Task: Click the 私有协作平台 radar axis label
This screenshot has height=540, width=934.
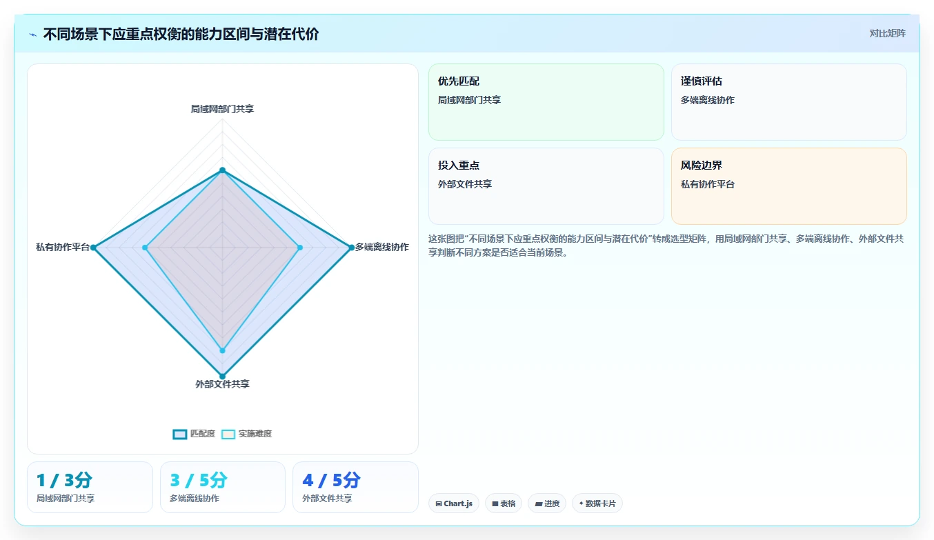Action: [63, 247]
